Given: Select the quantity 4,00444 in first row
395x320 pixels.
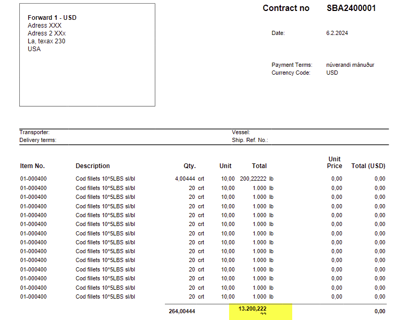Looking at the screenshot, I should pyautogui.click(x=185, y=179).
